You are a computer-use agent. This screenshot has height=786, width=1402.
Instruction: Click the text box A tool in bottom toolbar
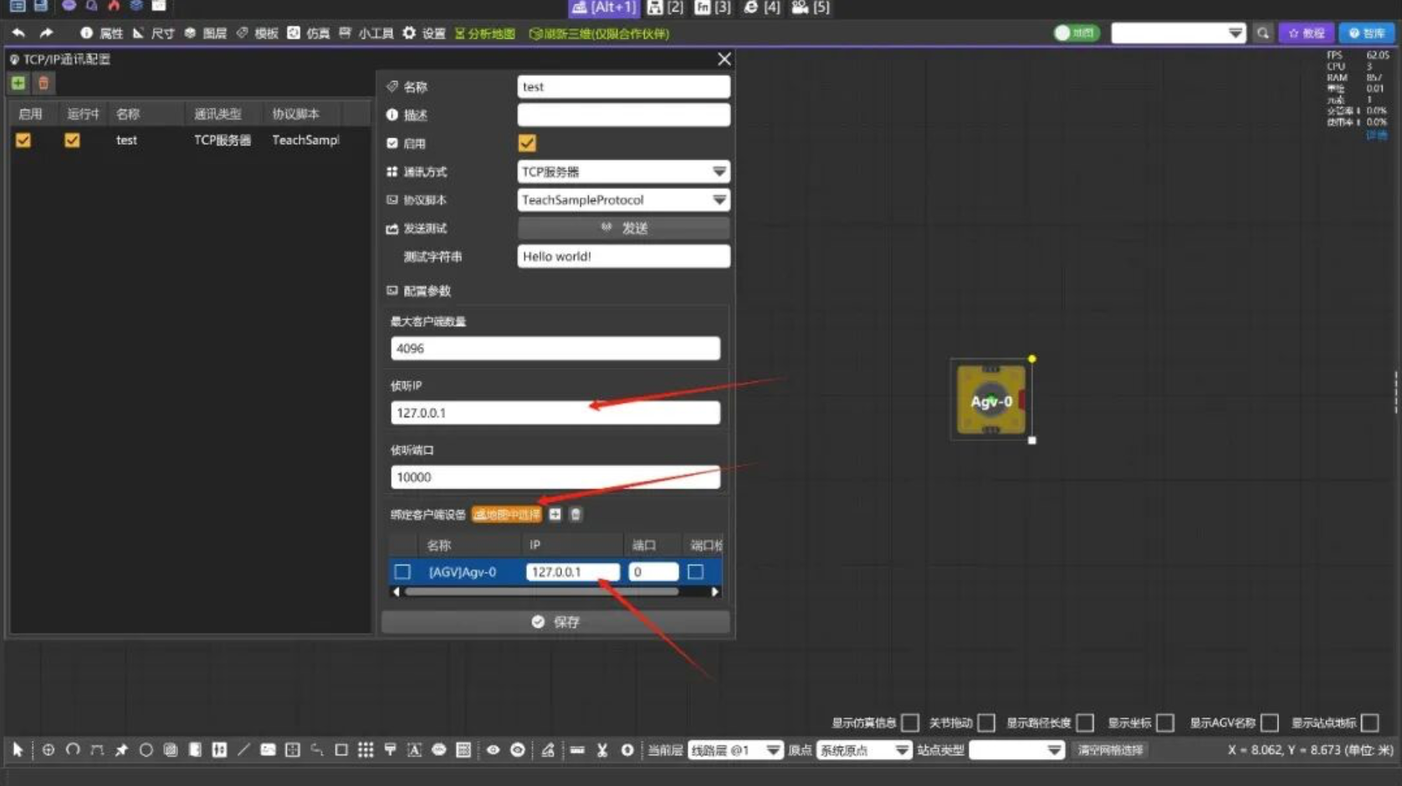pos(414,750)
